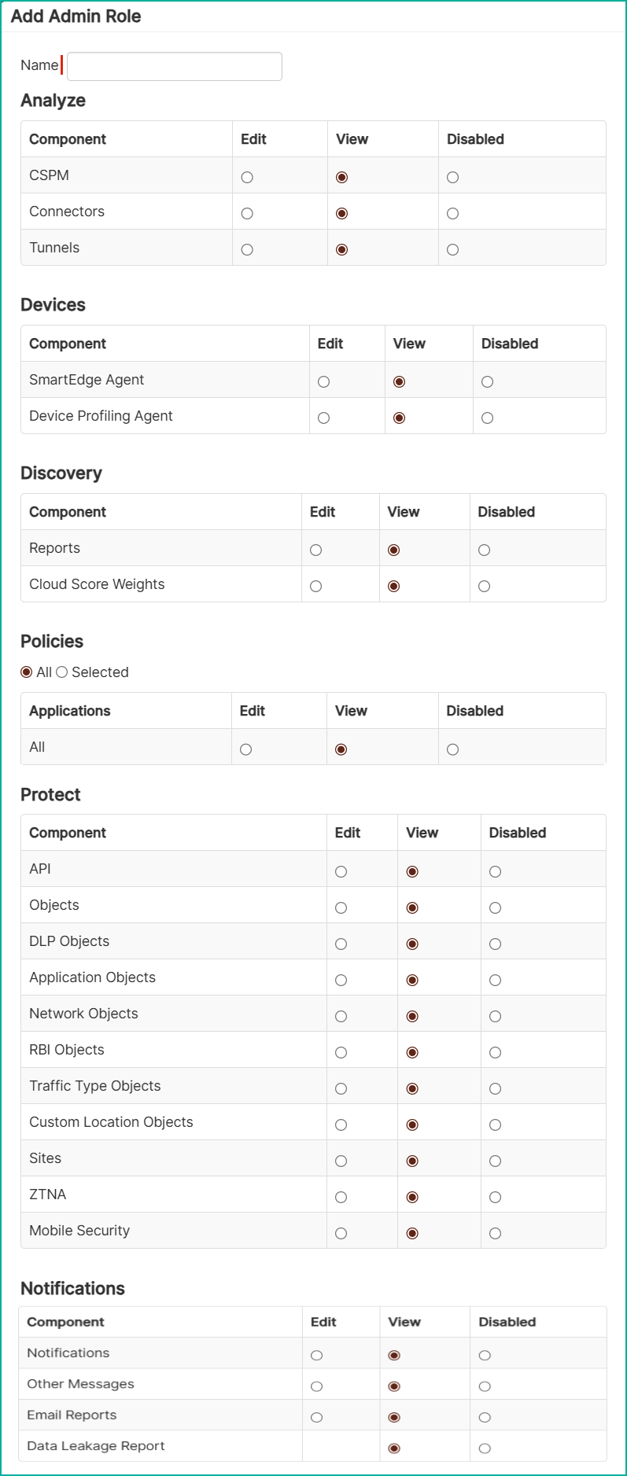Set Reports to Edit permission
Image resolution: width=627 pixels, height=1476 pixels.
pyautogui.click(x=315, y=550)
